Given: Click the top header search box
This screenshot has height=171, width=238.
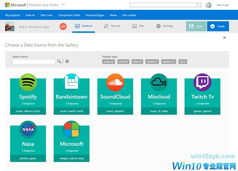Looking at the screenshot, I should (165, 5).
